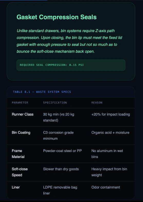Click the Liner row label
The image size is (143, 202).
point(16,187)
